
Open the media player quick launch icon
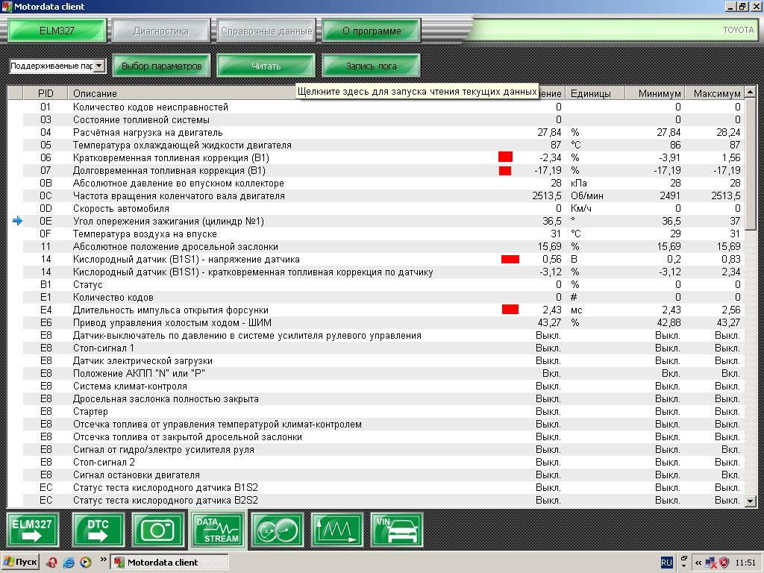tap(85, 563)
